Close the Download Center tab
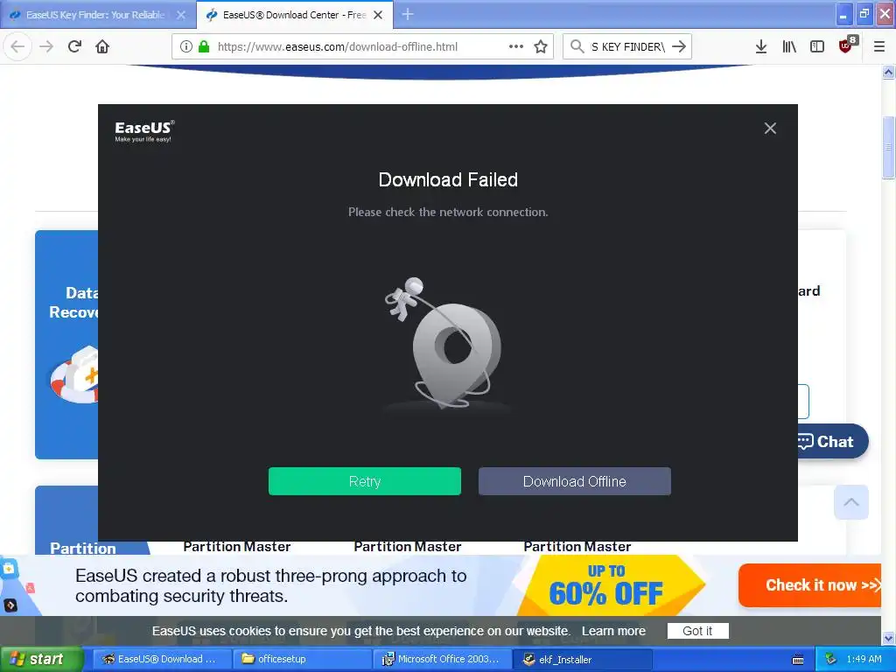The image size is (896, 672). point(378,15)
